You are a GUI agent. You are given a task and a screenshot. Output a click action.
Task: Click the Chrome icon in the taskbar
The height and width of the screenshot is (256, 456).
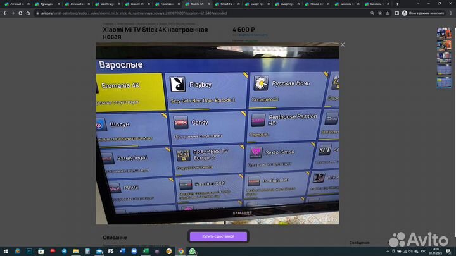tap(181, 251)
